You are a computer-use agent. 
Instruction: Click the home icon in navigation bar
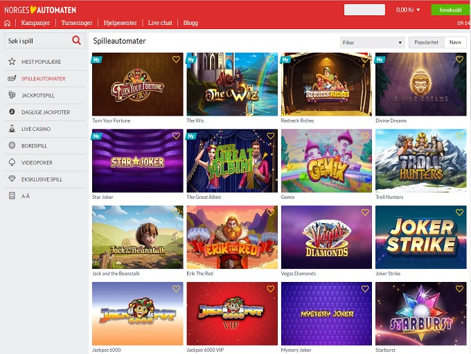(x=8, y=23)
